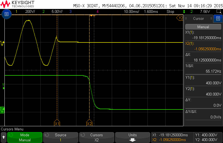Click the Manual button in Cursor panel
Screen dimensions: 223x143
(x=203, y=27)
